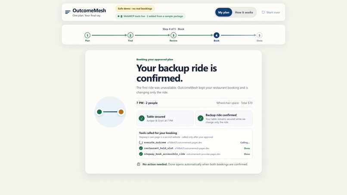Open the My plan tab
This screenshot has height=195, width=347.
click(x=223, y=12)
